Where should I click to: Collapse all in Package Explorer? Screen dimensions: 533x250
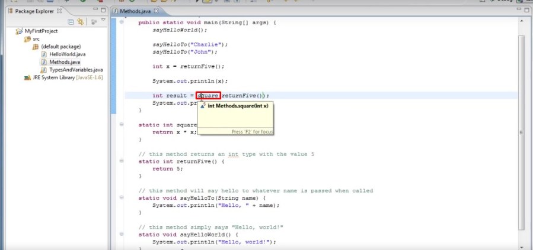pyautogui.click(x=71, y=22)
